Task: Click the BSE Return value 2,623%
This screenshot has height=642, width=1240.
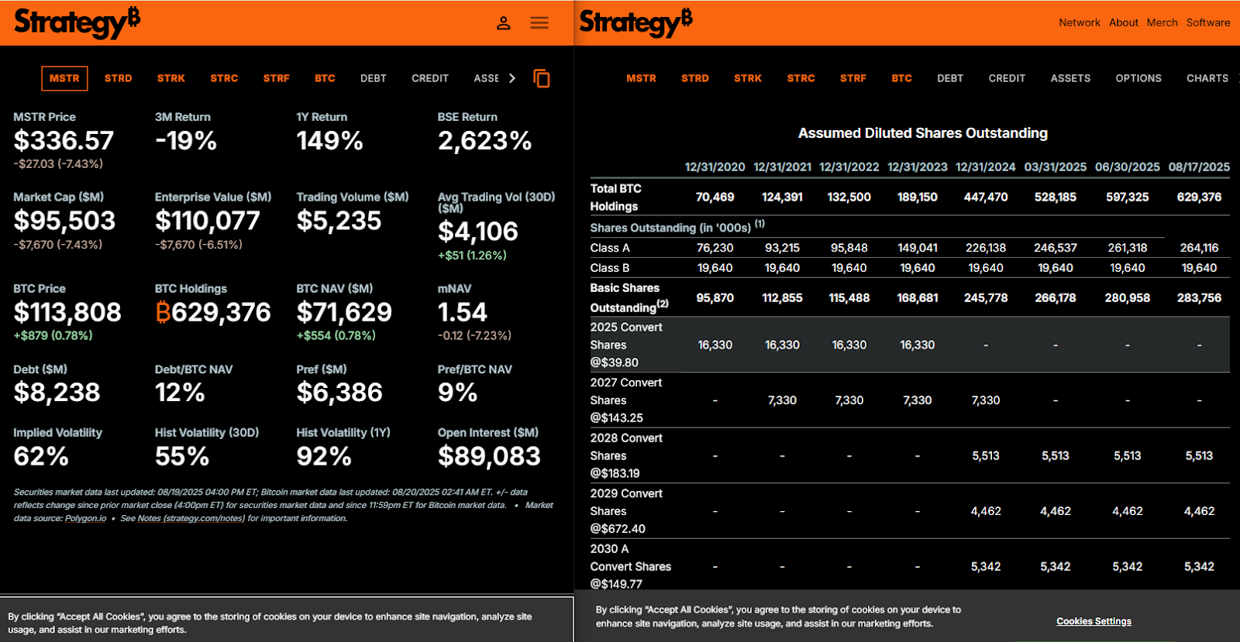Action: click(484, 141)
